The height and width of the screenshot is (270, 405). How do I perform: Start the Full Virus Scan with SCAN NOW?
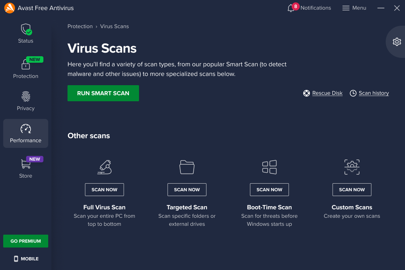[x=104, y=189]
